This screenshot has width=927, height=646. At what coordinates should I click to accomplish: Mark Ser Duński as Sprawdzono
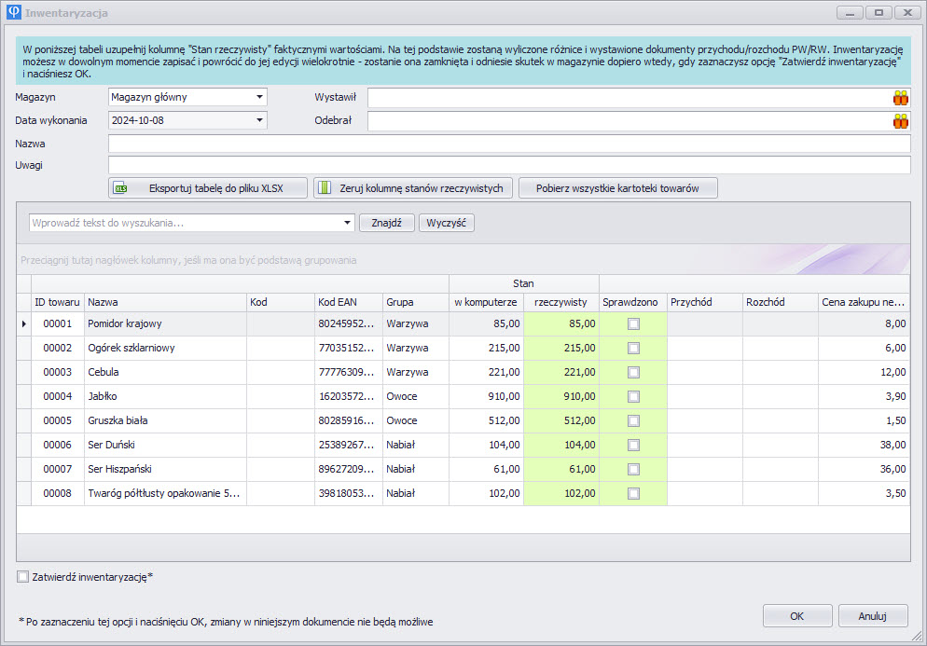pos(633,445)
